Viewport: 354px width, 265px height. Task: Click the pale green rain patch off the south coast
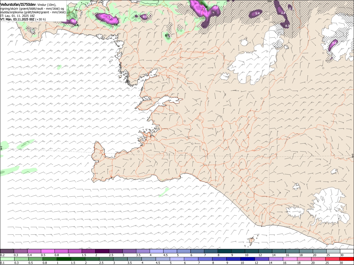click(164, 192)
